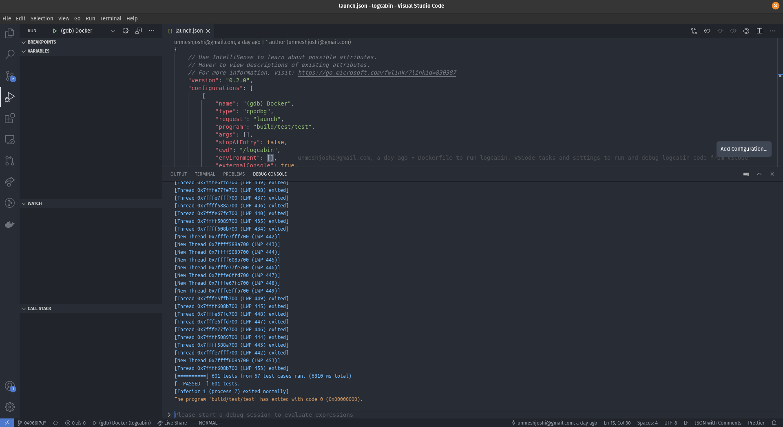Open the GitLens view in activity bar
The height and width of the screenshot is (427, 783).
[10, 203]
